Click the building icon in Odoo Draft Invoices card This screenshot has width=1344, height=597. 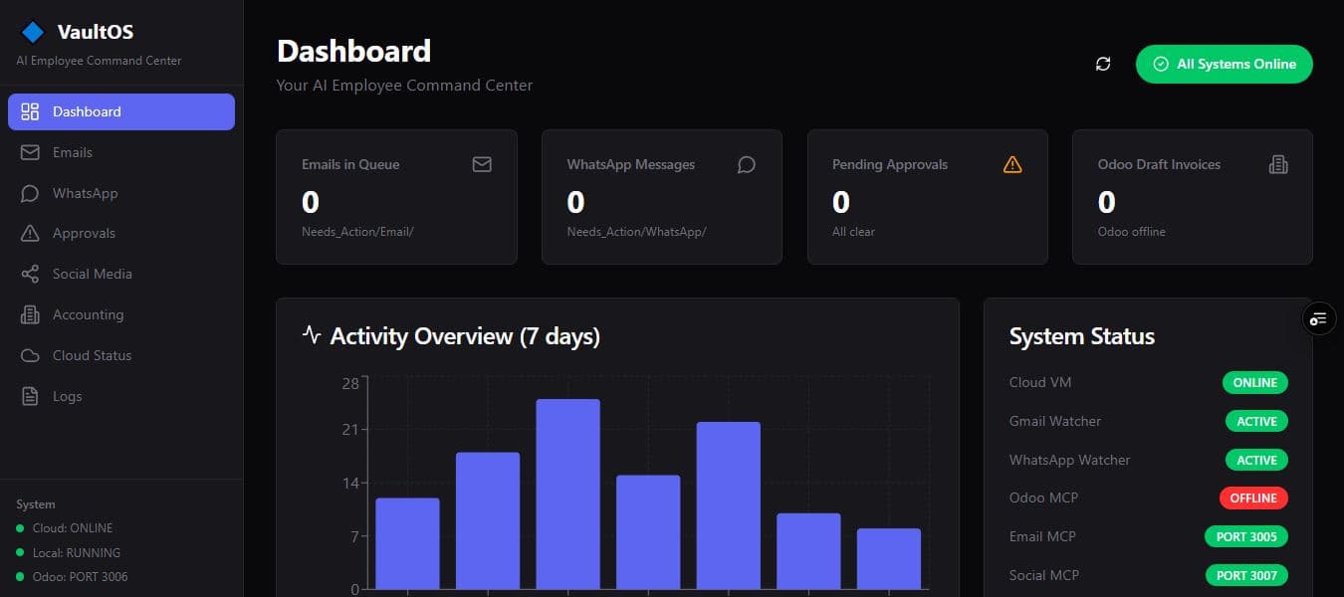(1278, 164)
